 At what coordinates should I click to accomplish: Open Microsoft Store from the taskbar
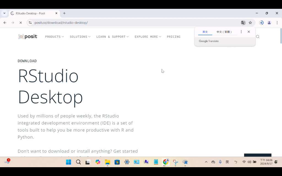pyautogui.click(x=117, y=162)
